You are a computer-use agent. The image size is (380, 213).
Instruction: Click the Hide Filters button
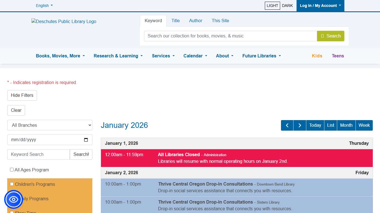pyautogui.click(x=22, y=95)
